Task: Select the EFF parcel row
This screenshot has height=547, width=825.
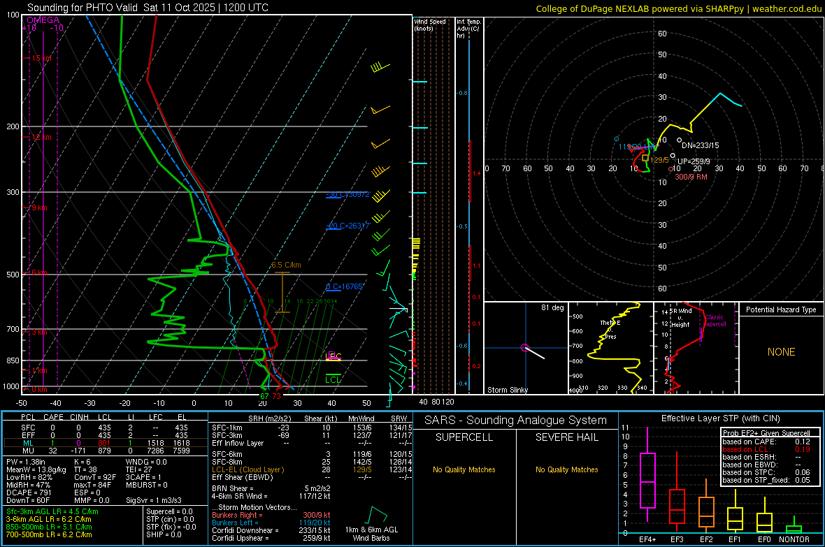Action: point(104,435)
